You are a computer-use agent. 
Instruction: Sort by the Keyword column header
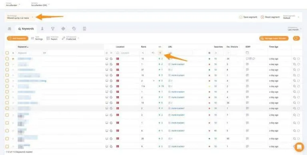[x=23, y=47]
